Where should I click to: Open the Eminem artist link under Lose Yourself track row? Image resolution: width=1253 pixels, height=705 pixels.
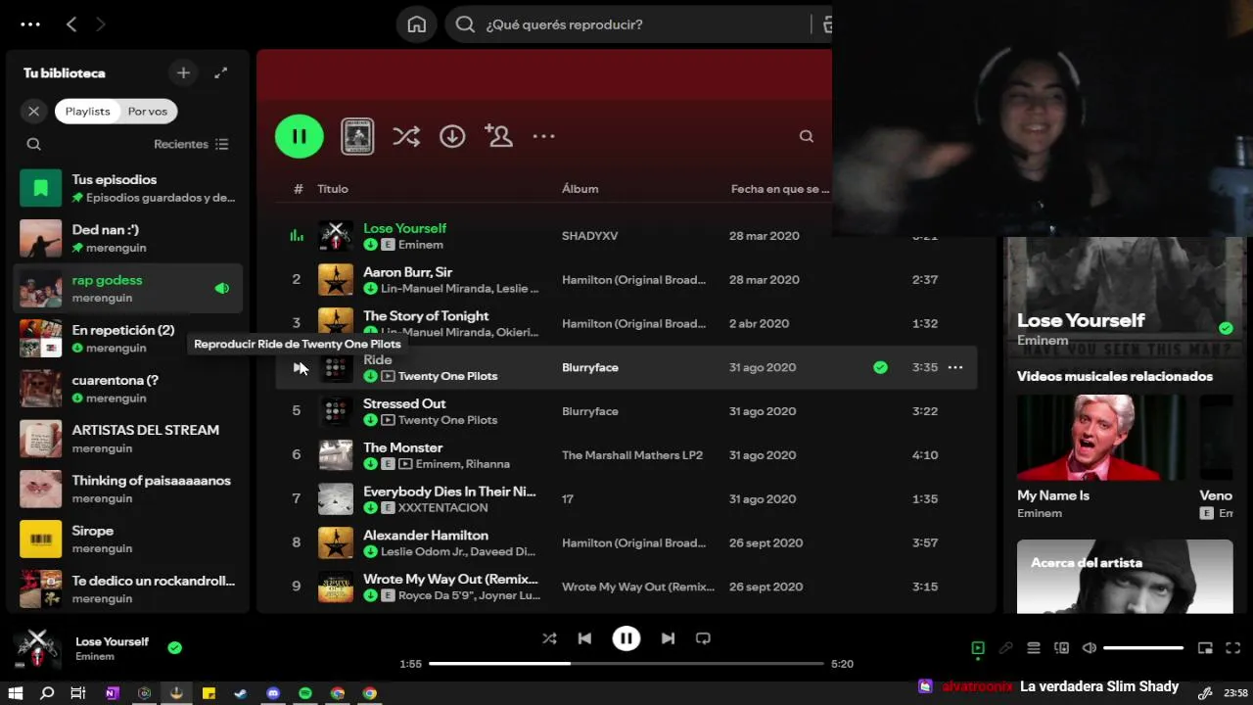(421, 245)
